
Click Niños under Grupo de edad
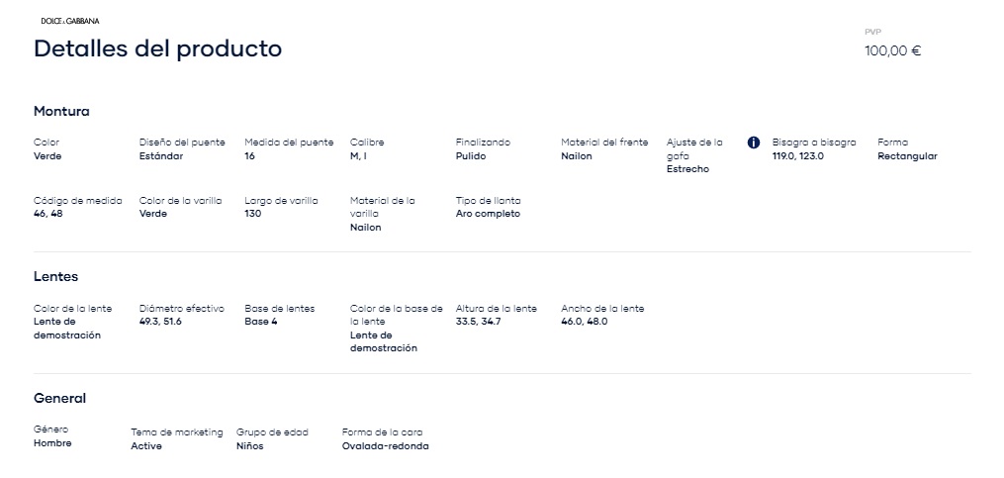click(x=249, y=446)
